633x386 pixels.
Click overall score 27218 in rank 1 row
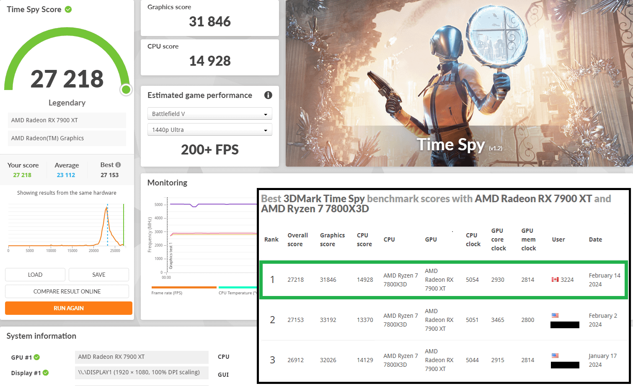296,280
